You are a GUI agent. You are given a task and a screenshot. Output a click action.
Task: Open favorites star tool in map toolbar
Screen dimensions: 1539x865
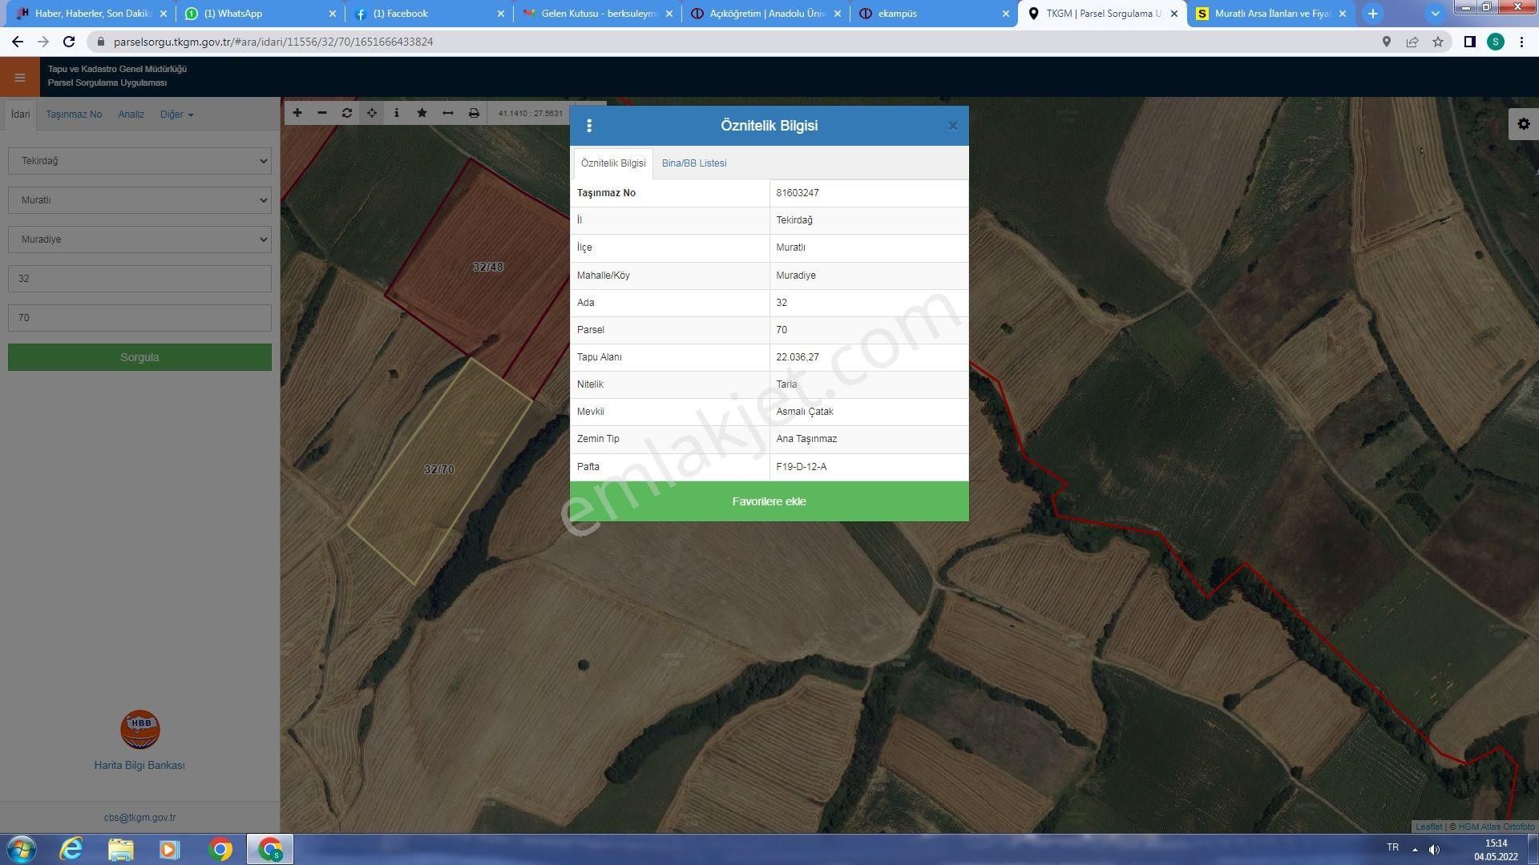pyautogui.click(x=422, y=113)
